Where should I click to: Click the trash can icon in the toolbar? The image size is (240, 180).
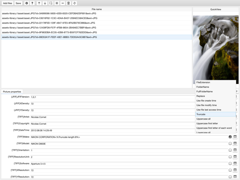click(x=69, y=3)
